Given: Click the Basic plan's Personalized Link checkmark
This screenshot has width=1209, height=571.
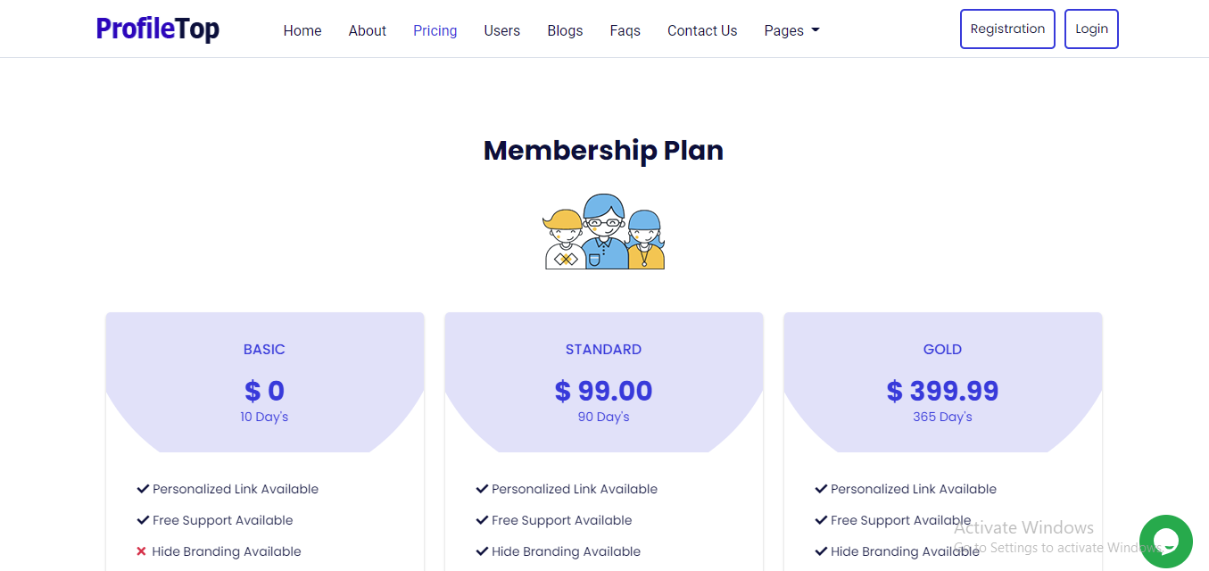Looking at the screenshot, I should (143, 489).
